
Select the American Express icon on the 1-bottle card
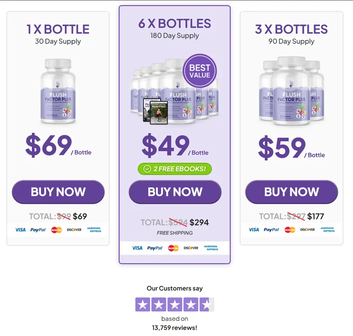point(94,230)
